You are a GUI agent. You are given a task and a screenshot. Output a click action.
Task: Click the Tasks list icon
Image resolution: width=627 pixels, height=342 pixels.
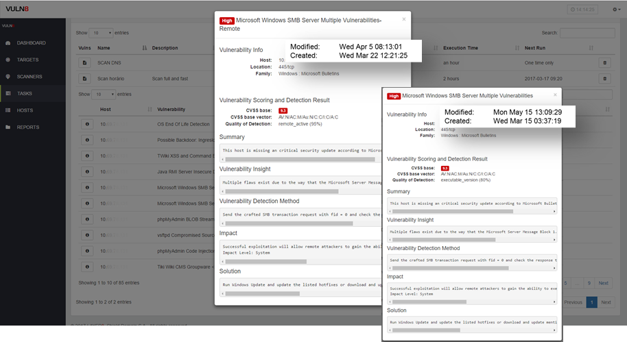point(8,93)
